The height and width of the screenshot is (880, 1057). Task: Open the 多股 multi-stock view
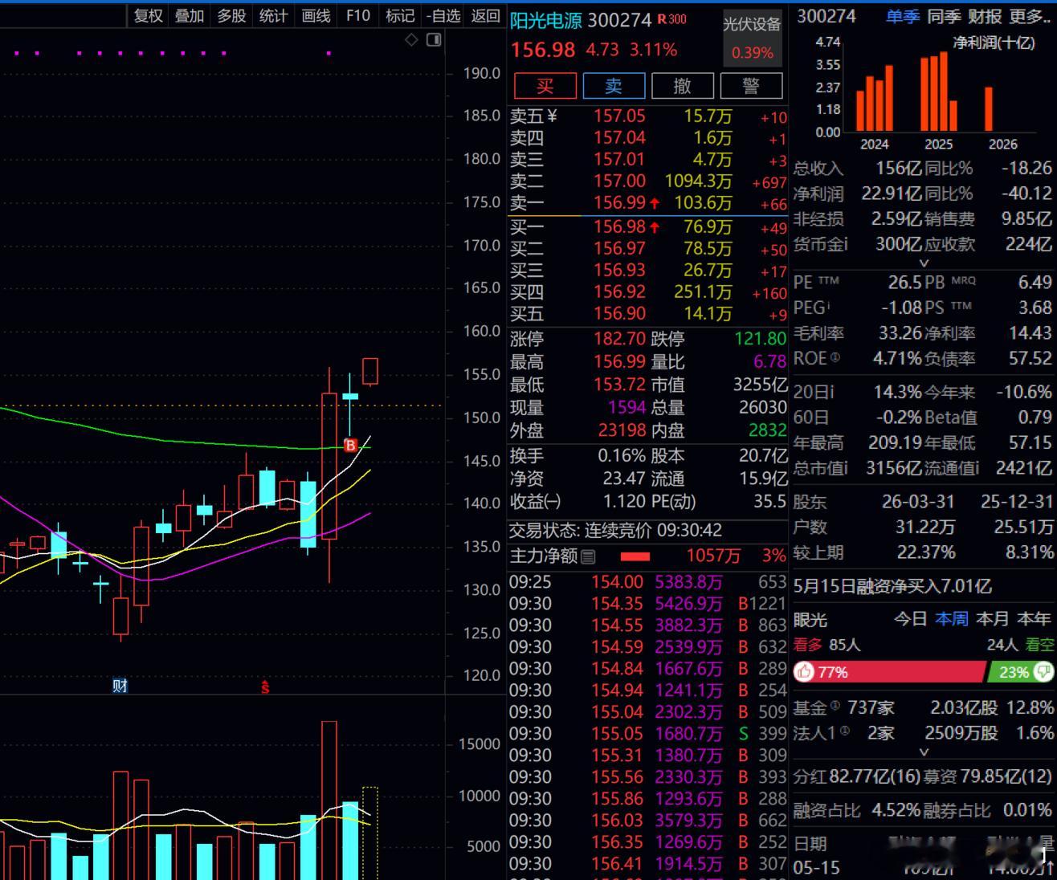click(231, 16)
